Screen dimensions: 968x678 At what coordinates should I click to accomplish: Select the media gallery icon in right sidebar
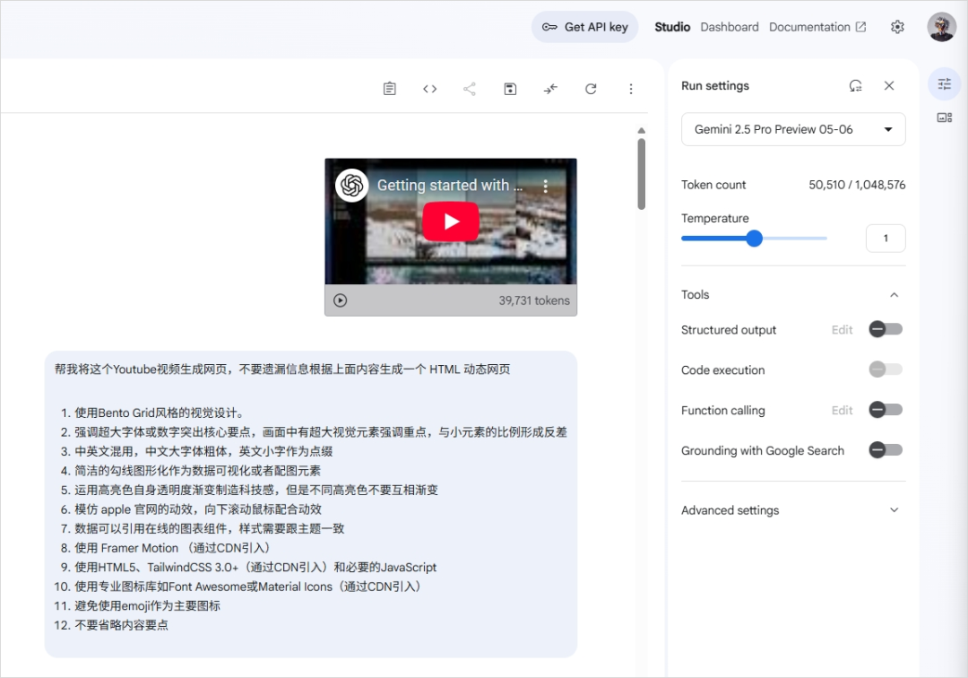944,117
